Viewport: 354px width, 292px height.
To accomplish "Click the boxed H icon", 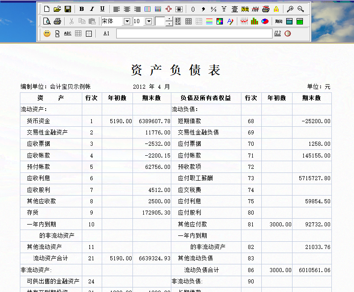I will (x=179, y=9).
